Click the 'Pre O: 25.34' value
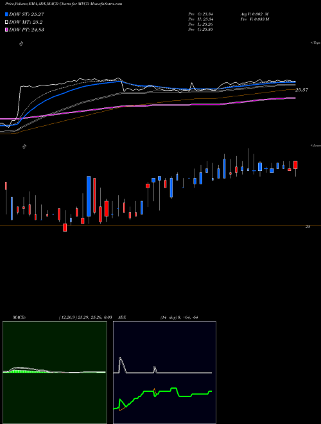The image size is (321, 424). coord(200,14)
